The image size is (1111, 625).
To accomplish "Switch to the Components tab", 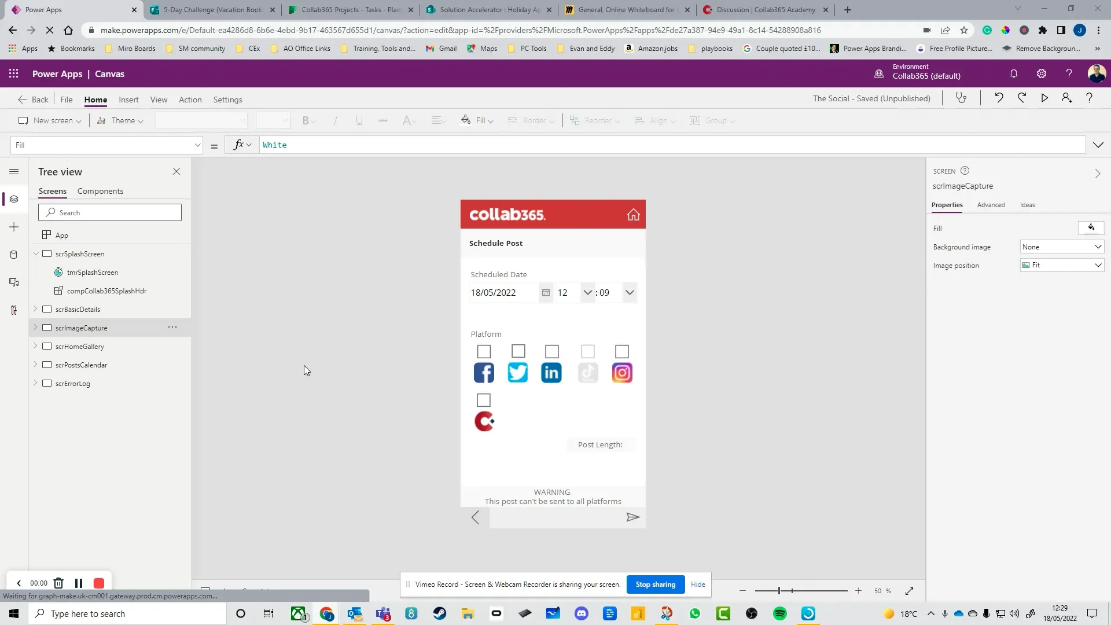I will (x=100, y=191).
